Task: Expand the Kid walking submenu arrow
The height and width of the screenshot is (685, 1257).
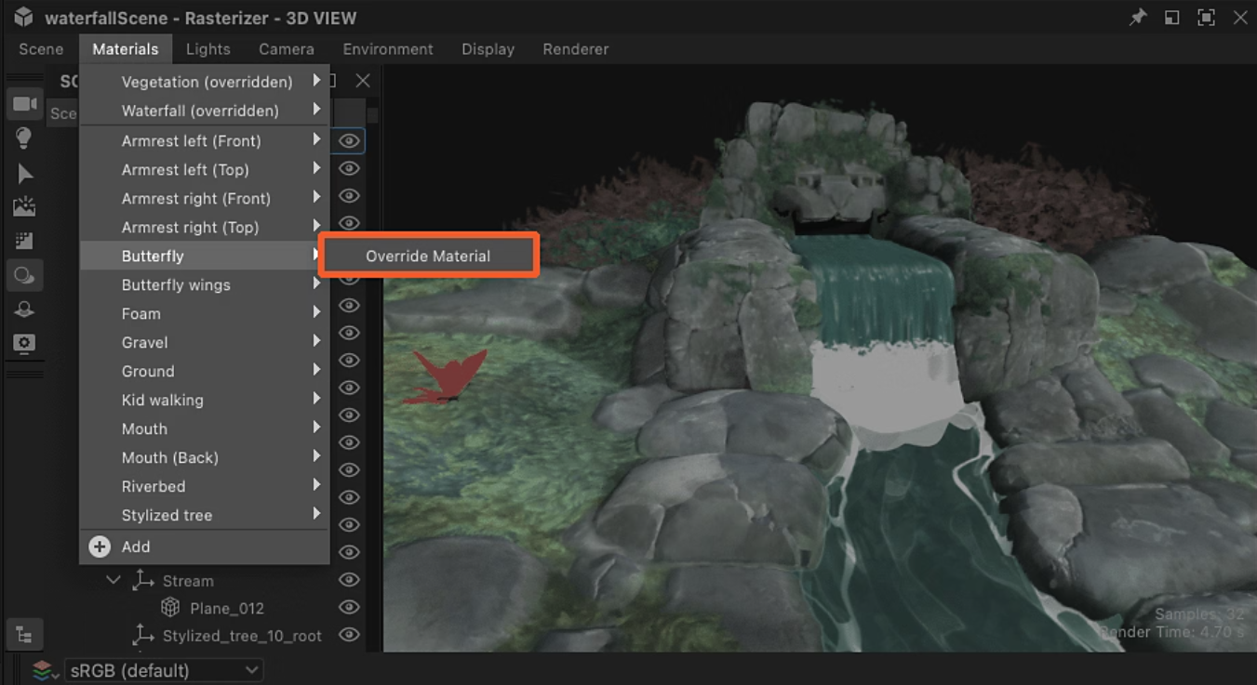Action: (x=316, y=399)
